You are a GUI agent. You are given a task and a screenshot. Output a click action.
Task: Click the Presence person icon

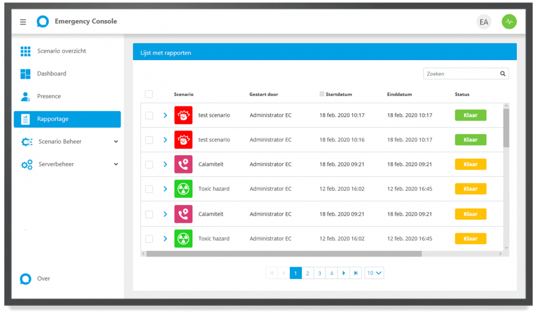pos(25,97)
